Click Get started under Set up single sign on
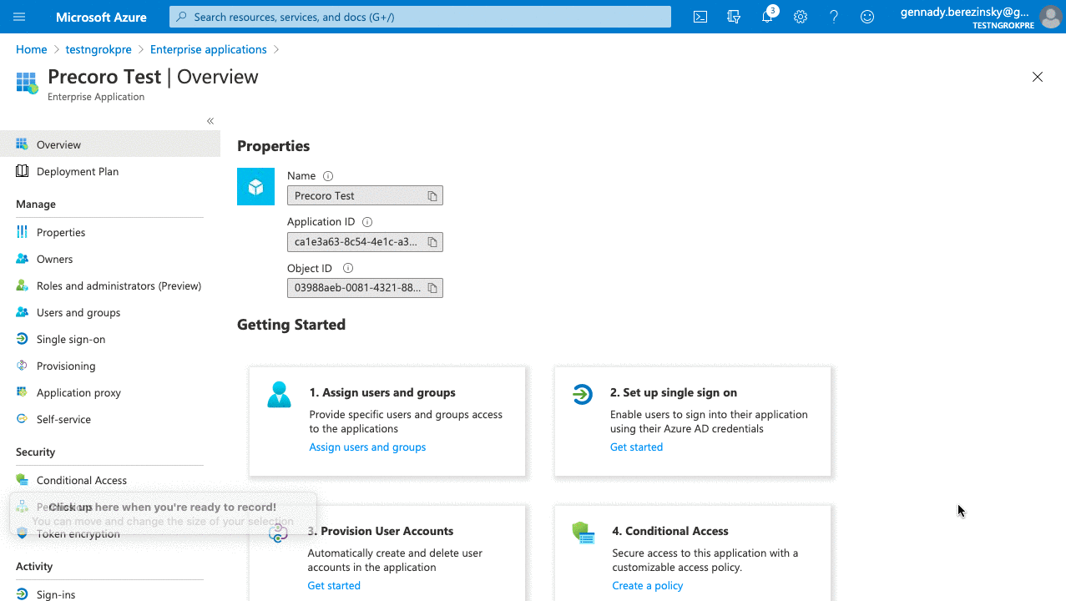Screen dimensions: 1066x601 point(636,447)
